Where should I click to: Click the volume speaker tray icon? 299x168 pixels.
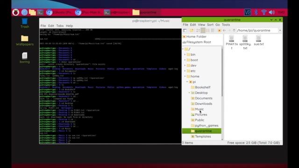(x=271, y=13)
